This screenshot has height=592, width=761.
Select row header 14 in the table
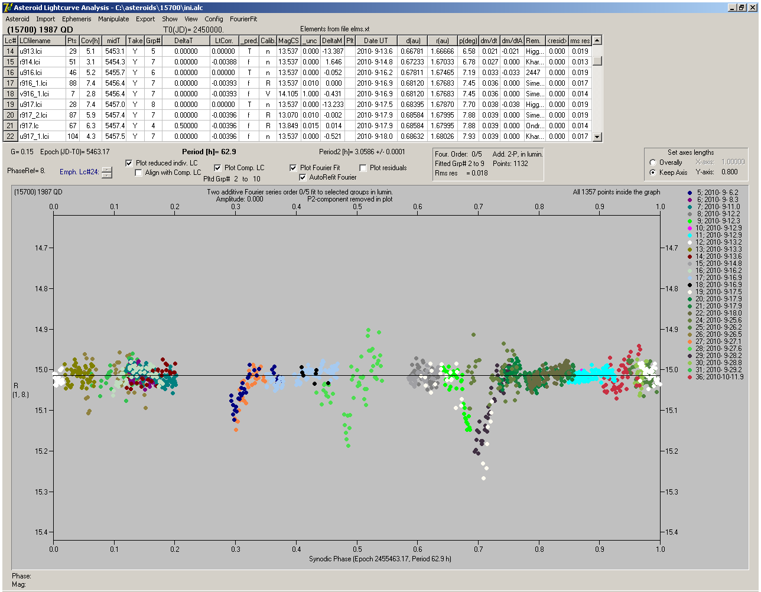(10, 51)
